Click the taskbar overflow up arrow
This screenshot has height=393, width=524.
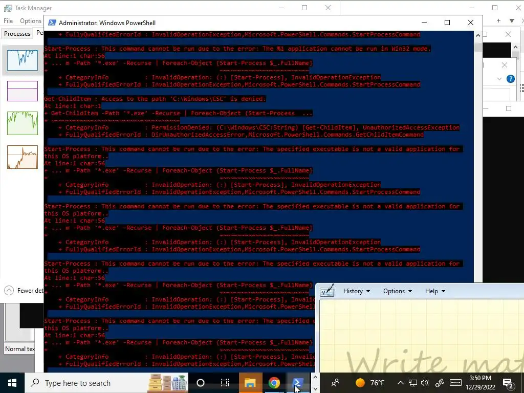315,378
